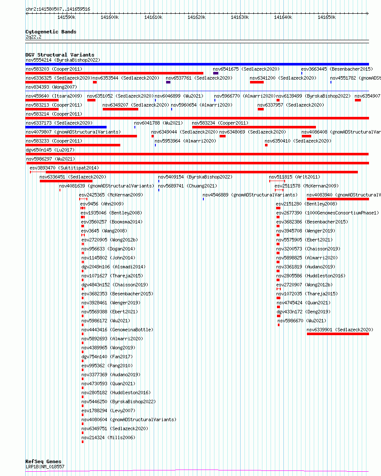Select the nsv6351052 (Sedlazeck2020) label
The width and height of the screenshot is (381, 476).
(121, 96)
